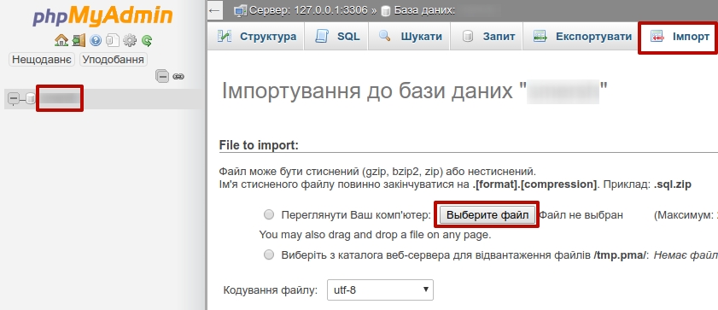Click the link chain icon in the sidebar

[x=178, y=76]
